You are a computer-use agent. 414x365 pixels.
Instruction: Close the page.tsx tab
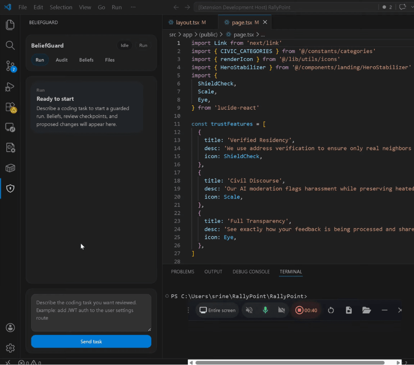(265, 23)
